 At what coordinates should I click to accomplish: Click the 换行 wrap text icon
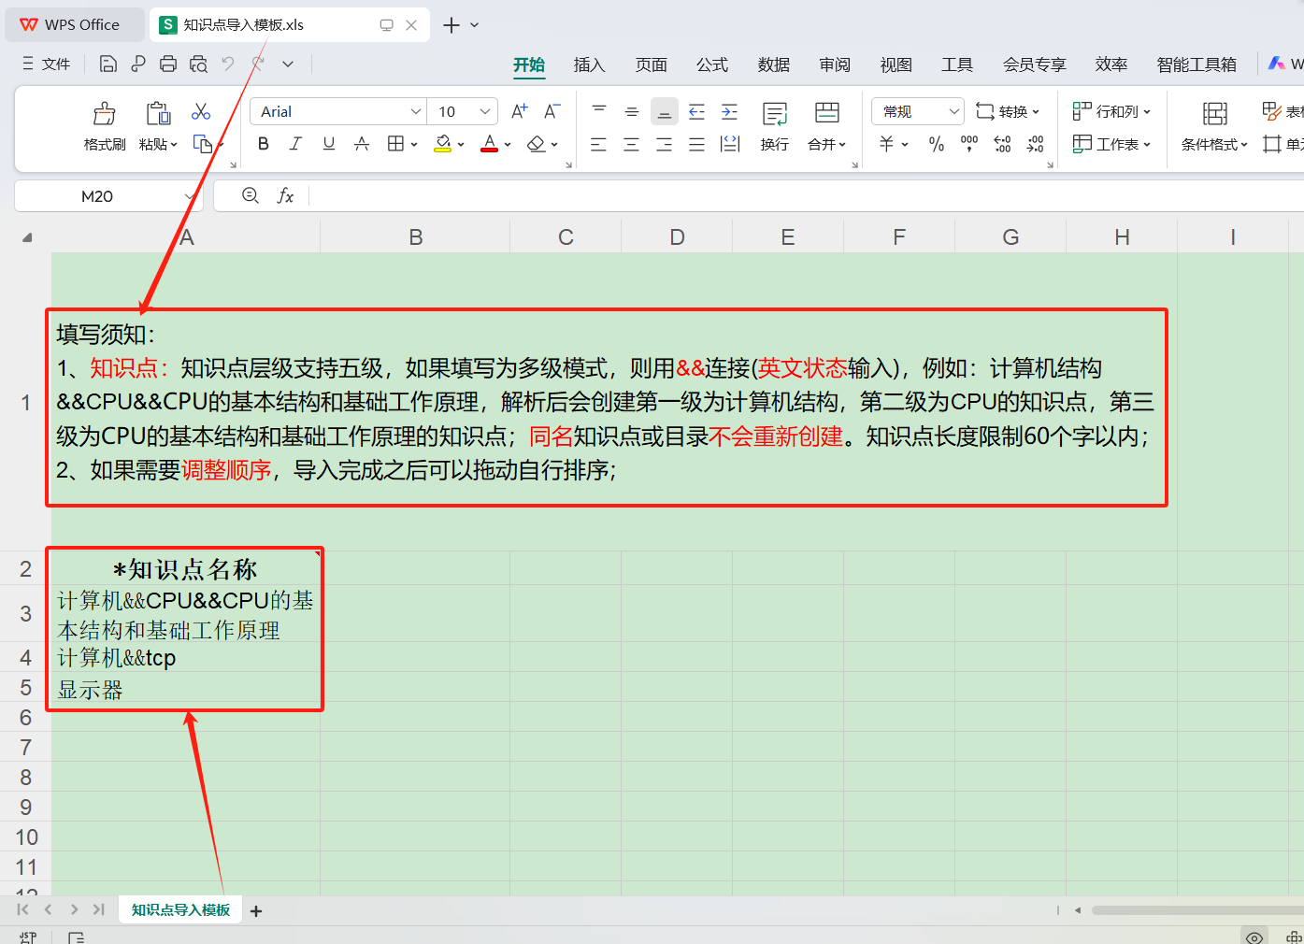(x=775, y=126)
